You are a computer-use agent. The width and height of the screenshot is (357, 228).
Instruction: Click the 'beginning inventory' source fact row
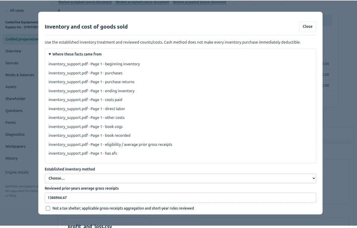point(94,64)
